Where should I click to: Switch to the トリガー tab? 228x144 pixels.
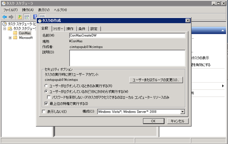[58, 29]
